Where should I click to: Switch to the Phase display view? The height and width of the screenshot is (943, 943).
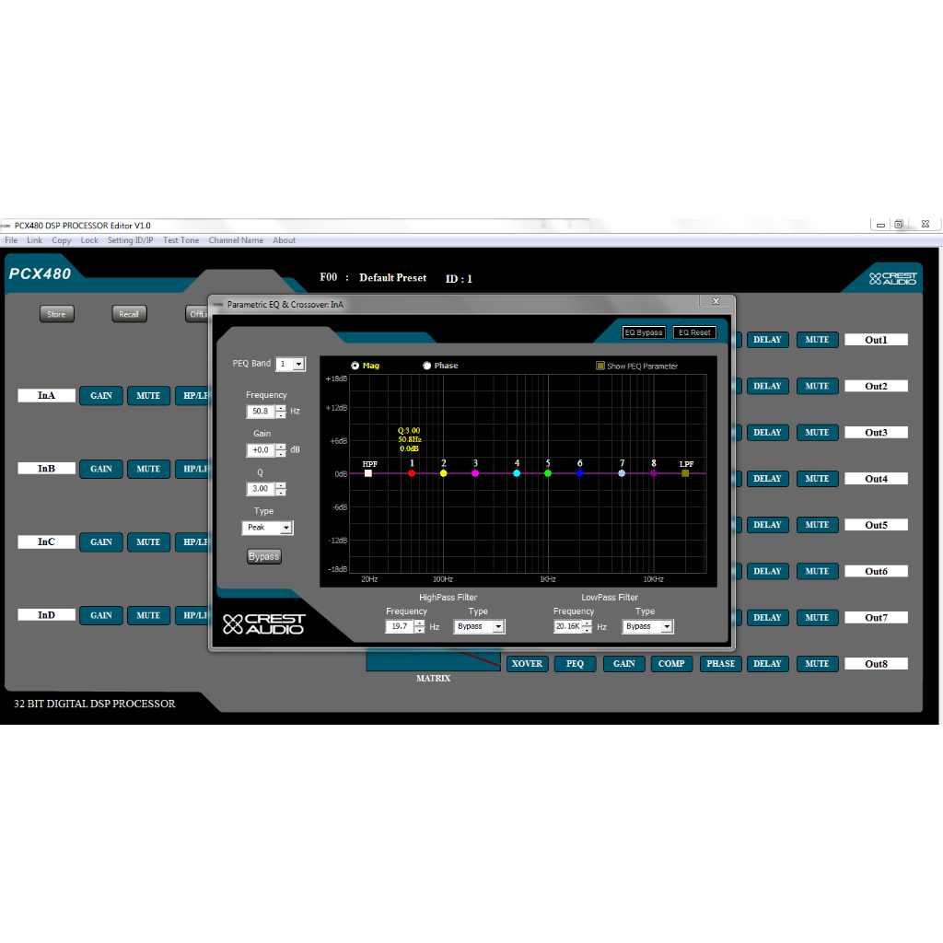pyautogui.click(x=426, y=365)
